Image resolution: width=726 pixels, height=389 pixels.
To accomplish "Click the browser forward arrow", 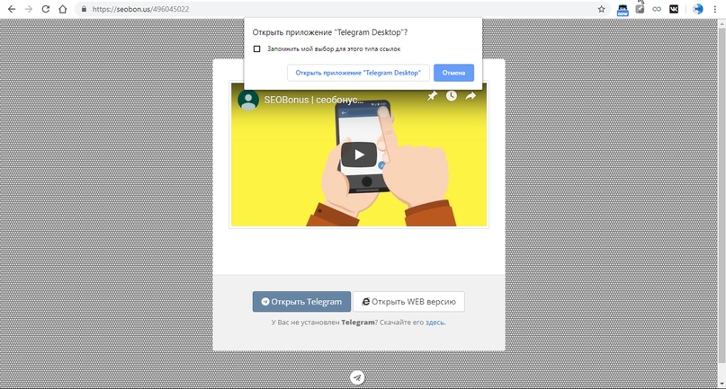I will coord(29,9).
